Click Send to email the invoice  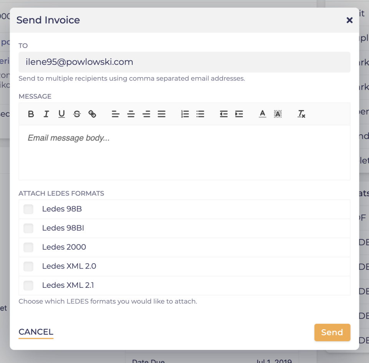point(332,332)
